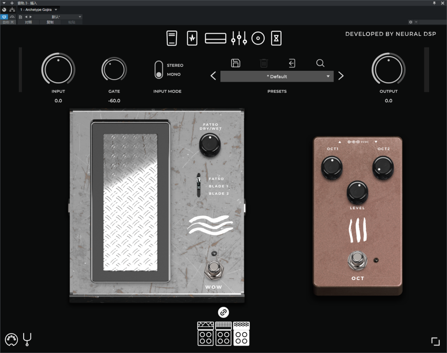Open the window menu triangle at top-left
The image size is (447, 353).
click(4, 3)
